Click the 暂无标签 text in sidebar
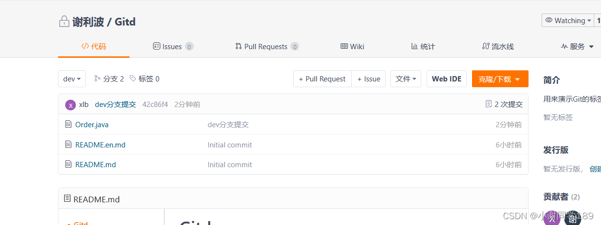The height and width of the screenshot is (225, 601). click(x=558, y=117)
